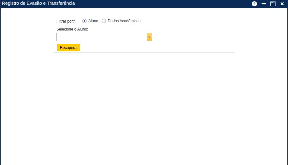Click the window title 'Registro de Evasão e Transferência'
Viewport: 288px width, 165px height.
tap(39, 3)
